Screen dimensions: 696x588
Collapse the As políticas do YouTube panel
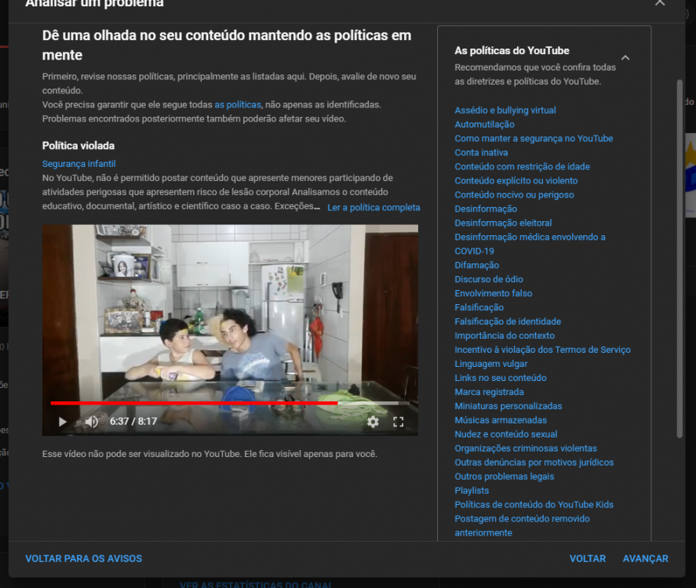point(625,58)
